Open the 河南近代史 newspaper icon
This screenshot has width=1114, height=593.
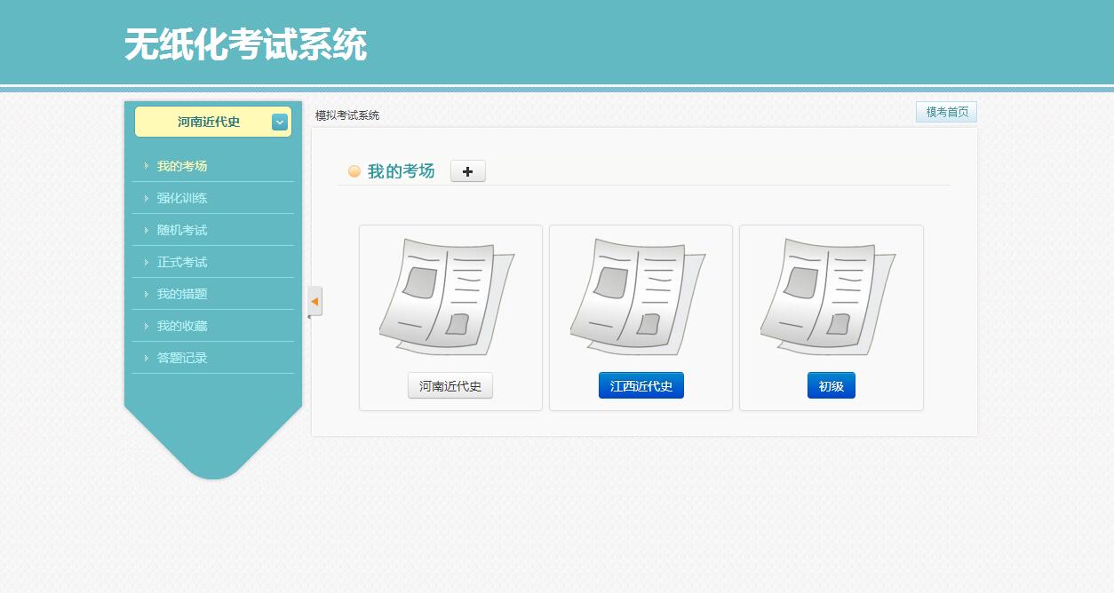(447, 296)
